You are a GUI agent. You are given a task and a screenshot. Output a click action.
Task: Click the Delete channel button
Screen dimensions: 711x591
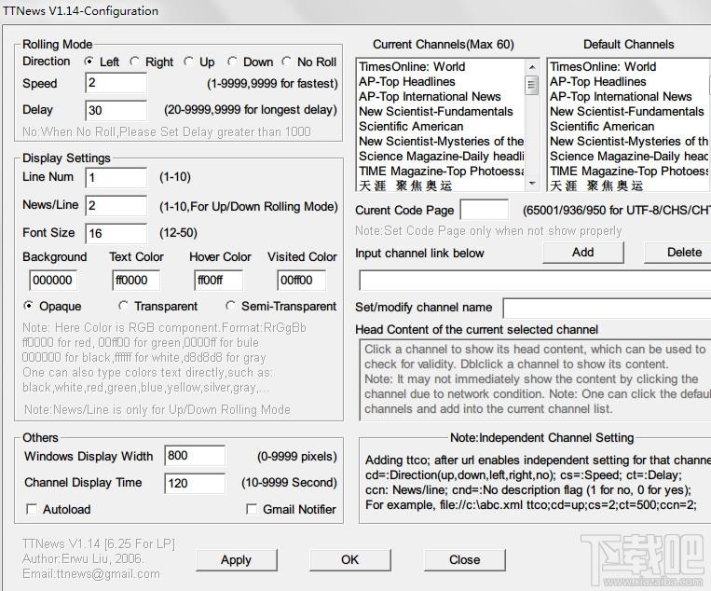(x=678, y=253)
